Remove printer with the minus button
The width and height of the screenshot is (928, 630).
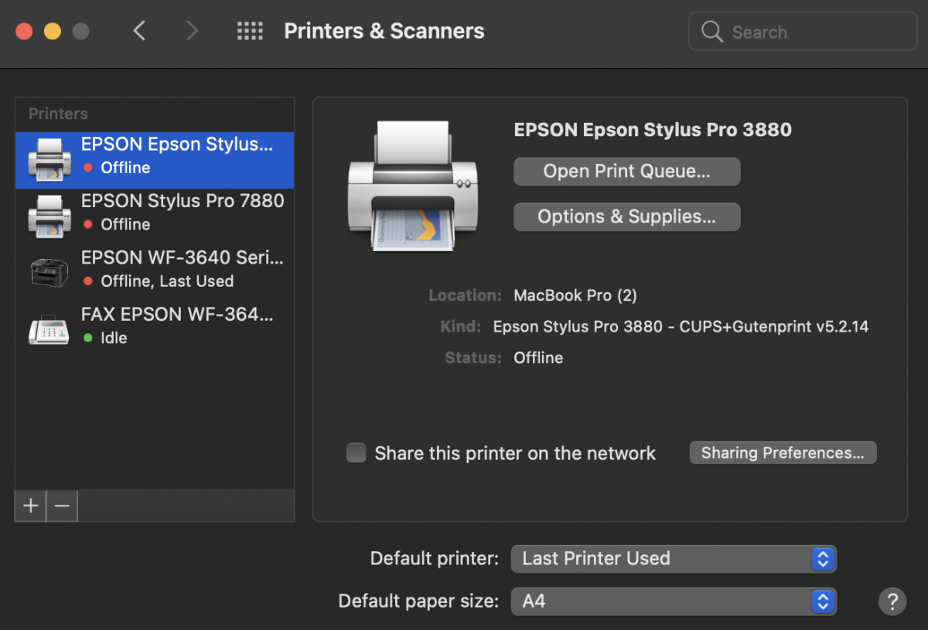[x=63, y=506]
